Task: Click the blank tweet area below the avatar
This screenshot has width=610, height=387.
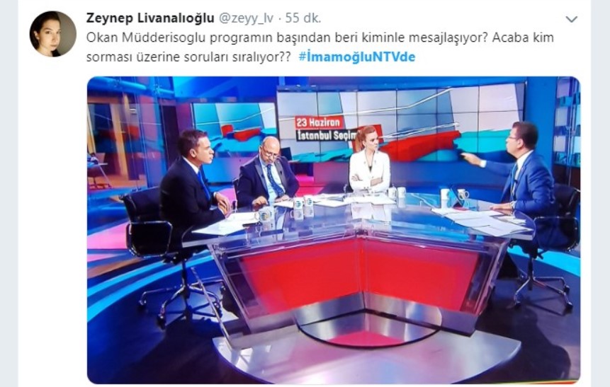Action: coord(52,221)
